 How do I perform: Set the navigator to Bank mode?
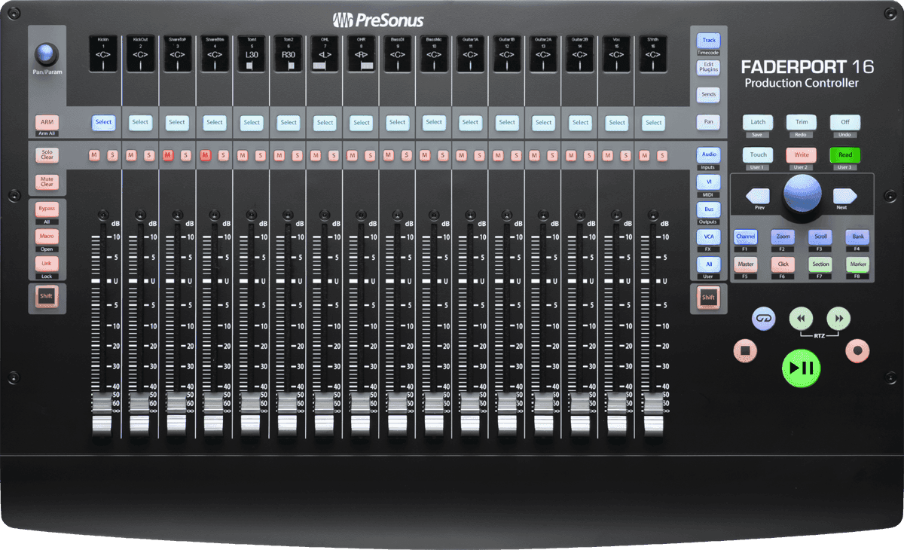tap(857, 237)
